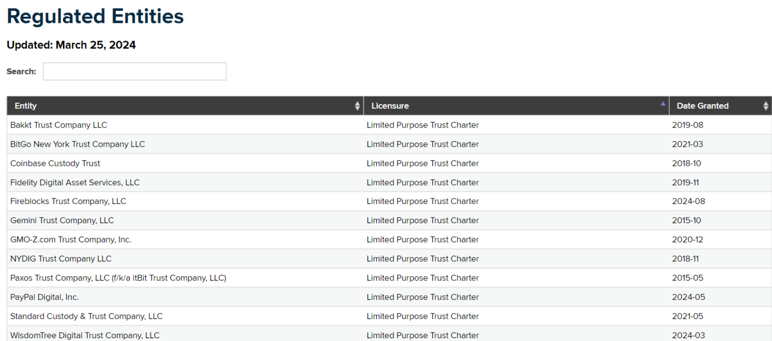772x341 pixels.
Task: Select Standard Custody & Trust Company, LLC
Action: pos(86,316)
